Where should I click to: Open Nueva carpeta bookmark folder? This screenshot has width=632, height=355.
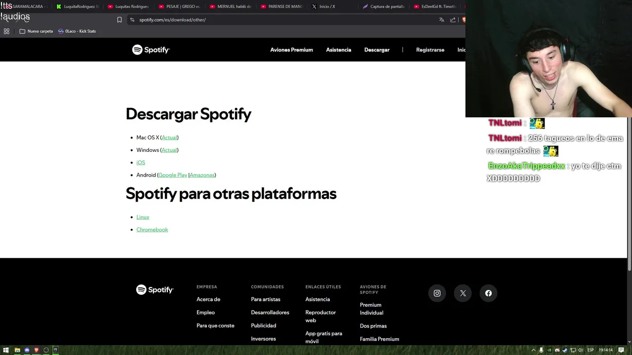(36, 31)
